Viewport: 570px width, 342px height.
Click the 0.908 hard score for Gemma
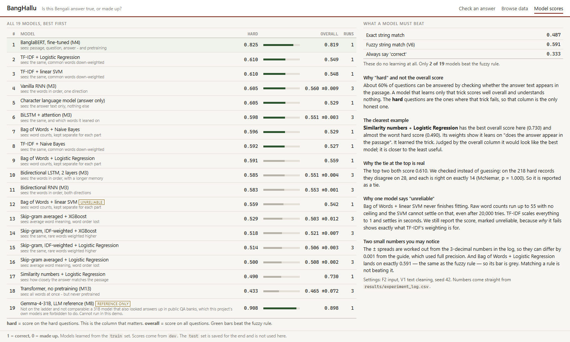[251, 308]
